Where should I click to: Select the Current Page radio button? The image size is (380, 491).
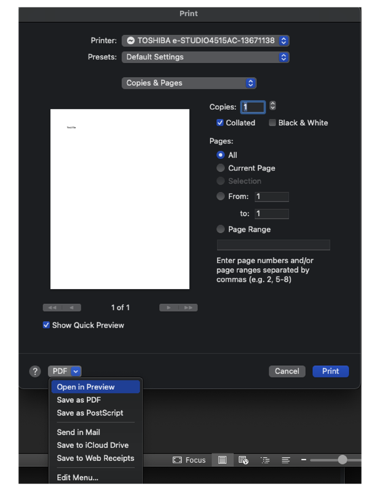point(221,168)
